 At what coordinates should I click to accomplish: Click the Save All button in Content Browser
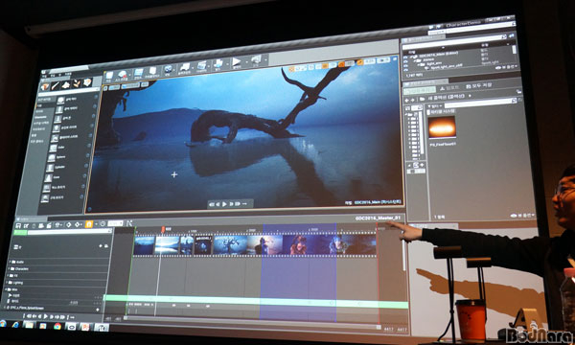478,86
